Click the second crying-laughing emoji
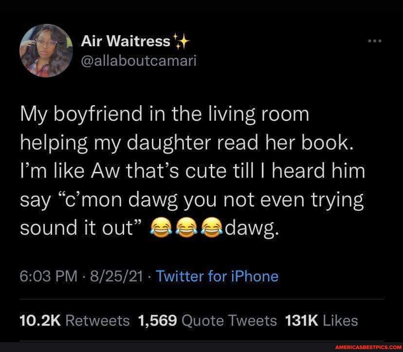Screen dimensions: 403x352 coord(186,227)
